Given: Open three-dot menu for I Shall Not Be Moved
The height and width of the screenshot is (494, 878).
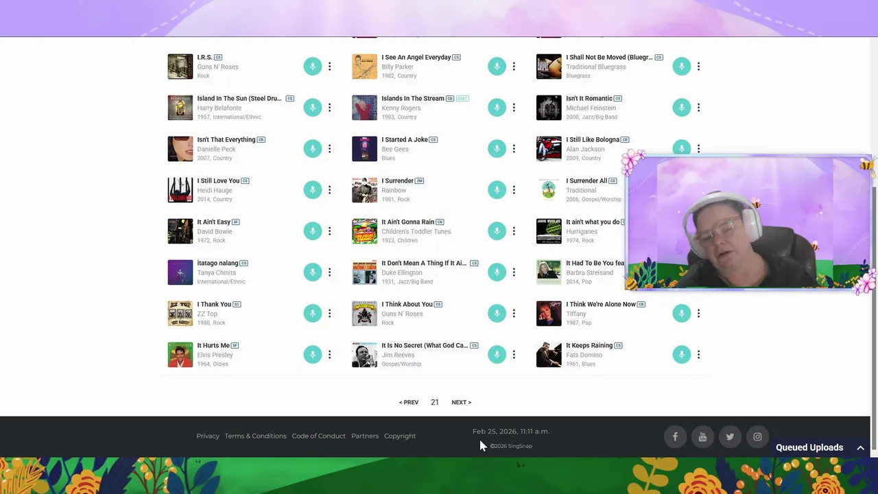Looking at the screenshot, I should (x=698, y=66).
